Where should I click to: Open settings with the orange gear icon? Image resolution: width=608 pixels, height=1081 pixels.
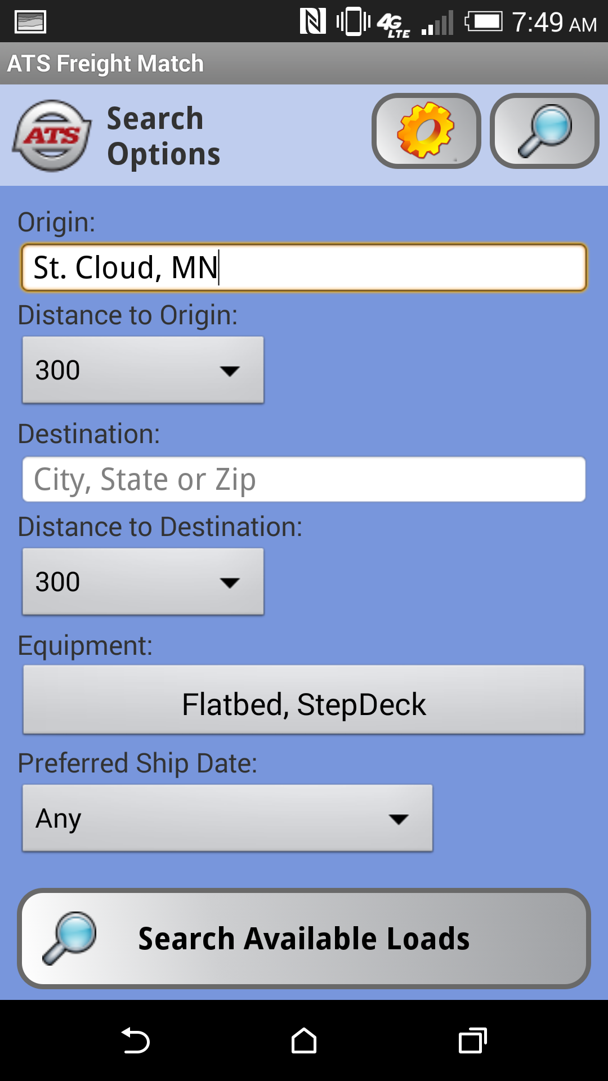coord(426,131)
